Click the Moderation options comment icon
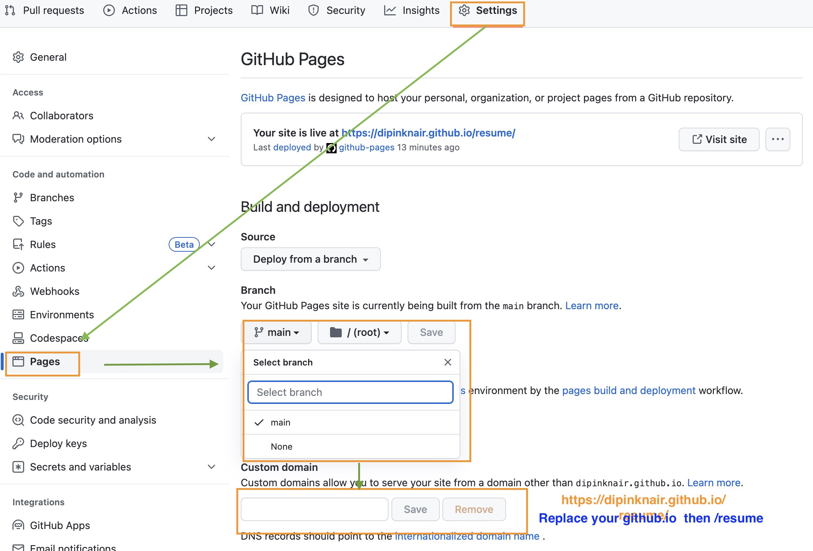This screenshot has height=551, width=813. pos(18,139)
